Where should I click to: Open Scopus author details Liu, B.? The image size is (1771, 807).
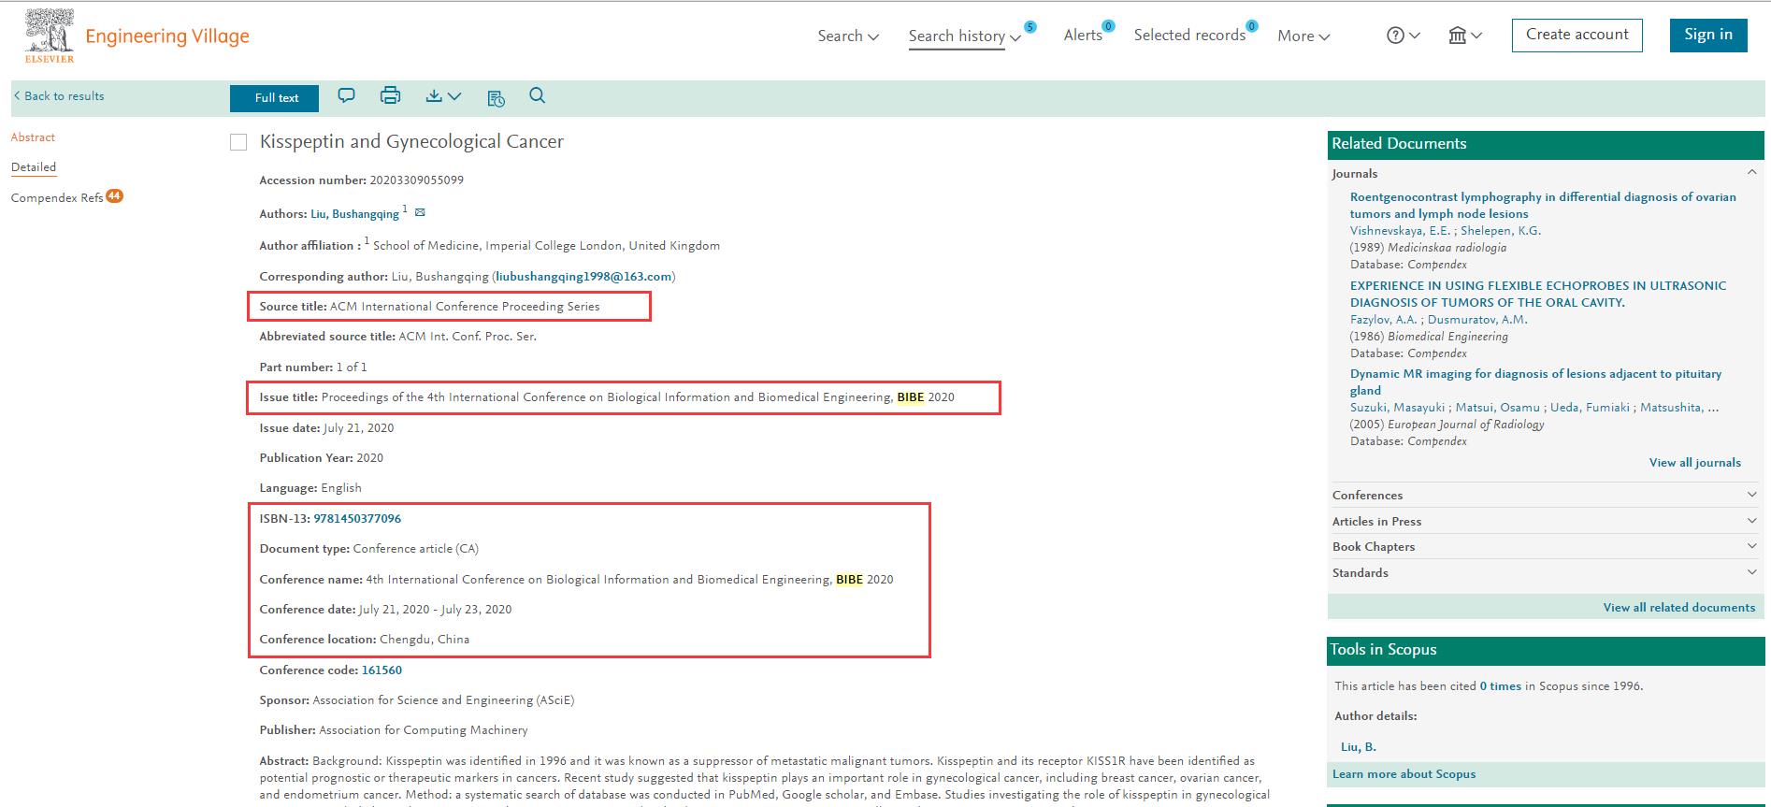(x=1358, y=747)
